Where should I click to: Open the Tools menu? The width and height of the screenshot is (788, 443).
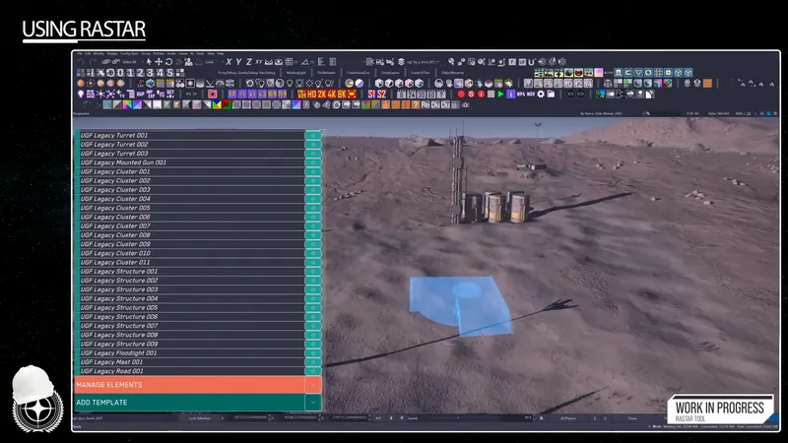click(200, 53)
